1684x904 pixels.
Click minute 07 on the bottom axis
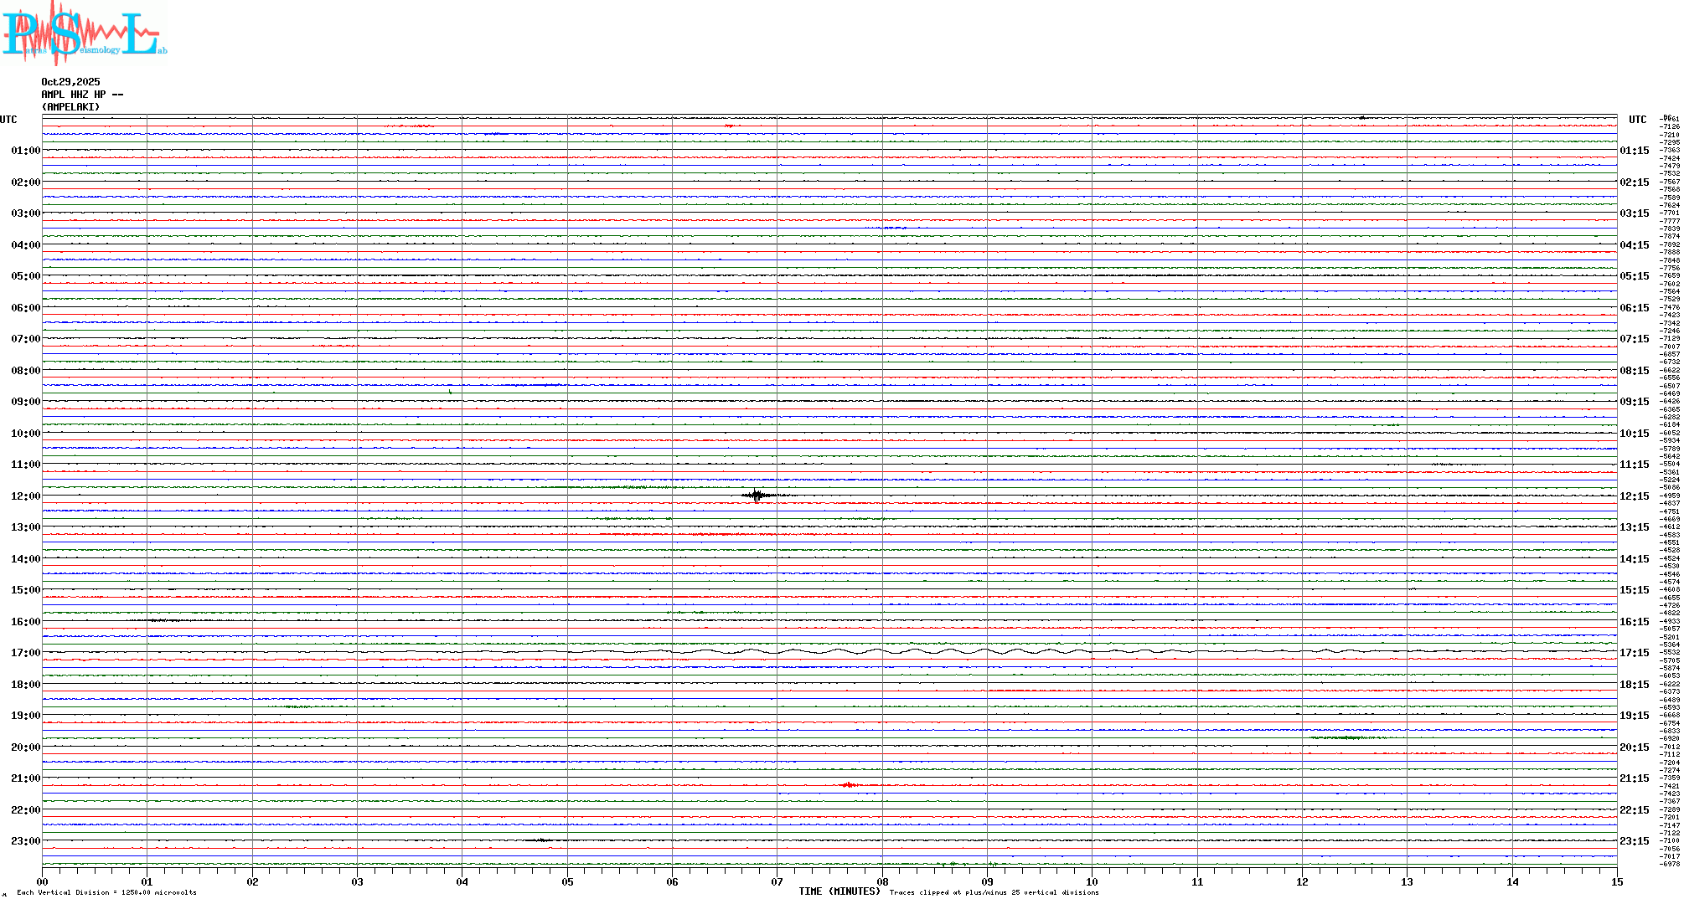(777, 881)
